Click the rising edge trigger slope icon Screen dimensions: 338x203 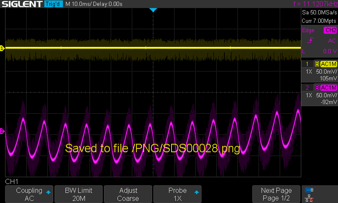click(x=310, y=40)
